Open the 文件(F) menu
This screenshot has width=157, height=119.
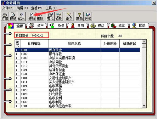[x=8, y=8]
